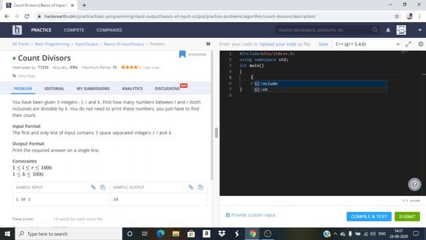Image resolution: width=426 pixels, height=240 pixels.
Task: Copy the sample output to clipboard
Action: point(200,187)
